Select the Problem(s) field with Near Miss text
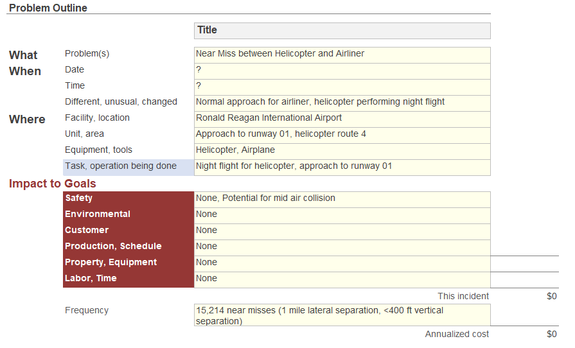The width and height of the screenshot is (575, 348). pos(342,55)
